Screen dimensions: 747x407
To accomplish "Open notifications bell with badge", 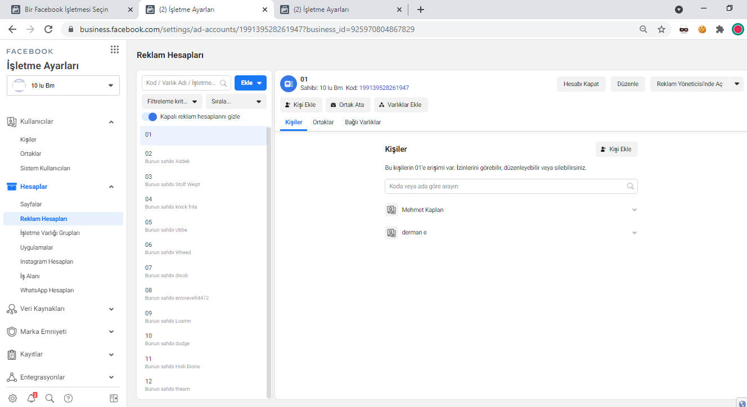I will click(x=31, y=398).
